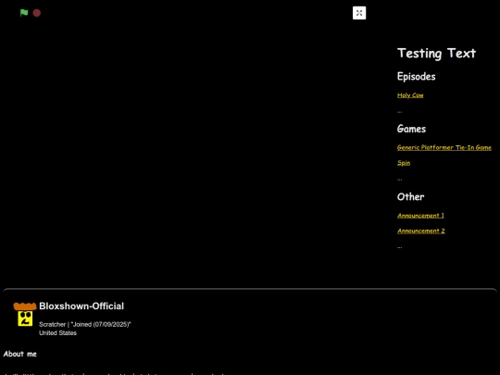Click the Episodes section heading
The height and width of the screenshot is (375, 500).
[x=416, y=77]
